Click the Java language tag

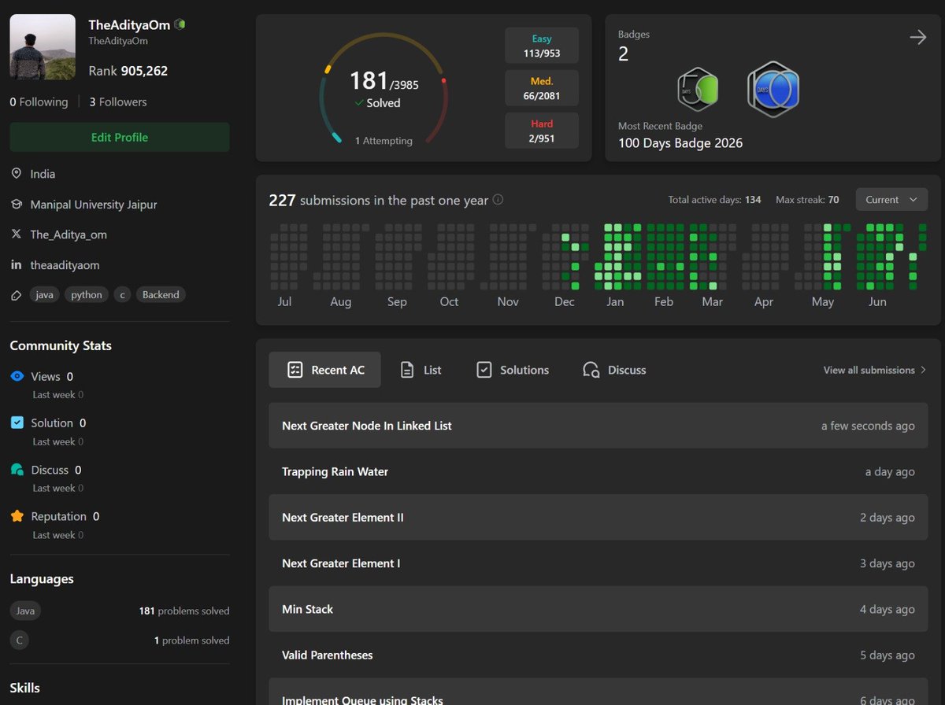[x=25, y=611]
